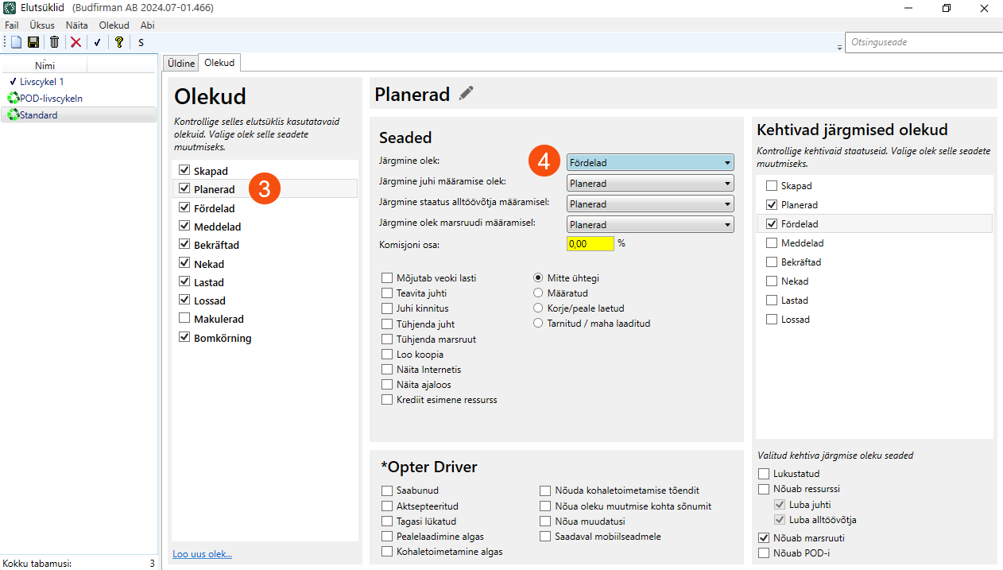Open the Olekud menu in menu bar
This screenshot has height=570, width=1003.
pyautogui.click(x=114, y=25)
